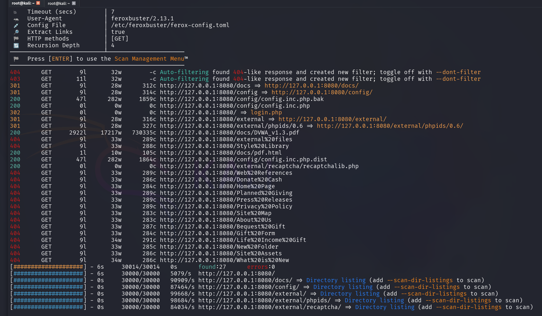Screen dimensions: 542x316
Task: Click the 'true' value for Extract Links
Action: point(118,32)
